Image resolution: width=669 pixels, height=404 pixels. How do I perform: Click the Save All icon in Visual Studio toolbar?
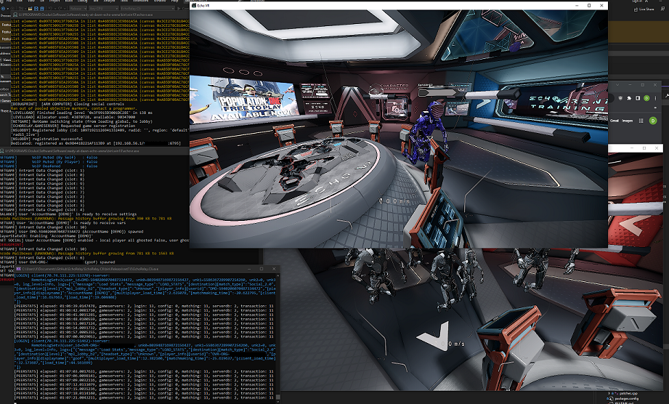pyautogui.click(x=42, y=9)
